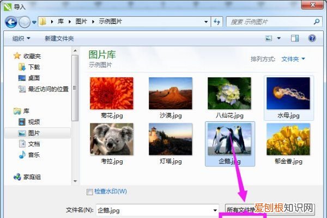Open 视频 library
This screenshot has width=327, height=218.
[29, 122]
